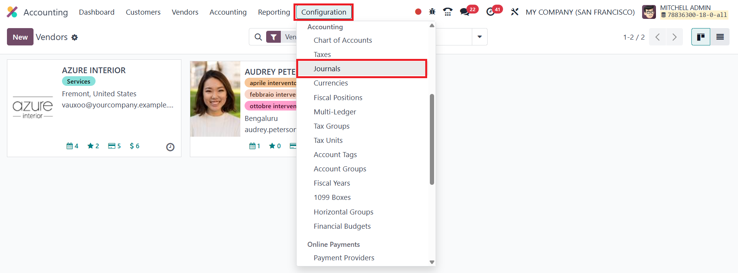Click the febbraio tag on Audrey card
Screen dimensions: 738x273
(271, 94)
